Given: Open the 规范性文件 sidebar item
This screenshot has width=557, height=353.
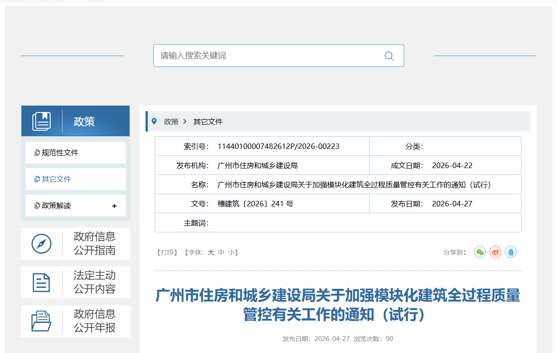Looking at the screenshot, I should click(x=60, y=153).
